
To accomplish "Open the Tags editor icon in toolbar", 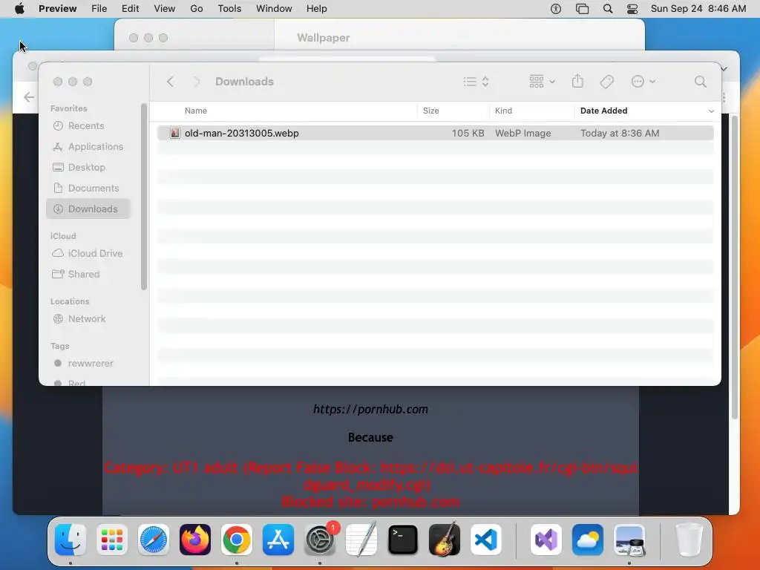I will [606, 82].
